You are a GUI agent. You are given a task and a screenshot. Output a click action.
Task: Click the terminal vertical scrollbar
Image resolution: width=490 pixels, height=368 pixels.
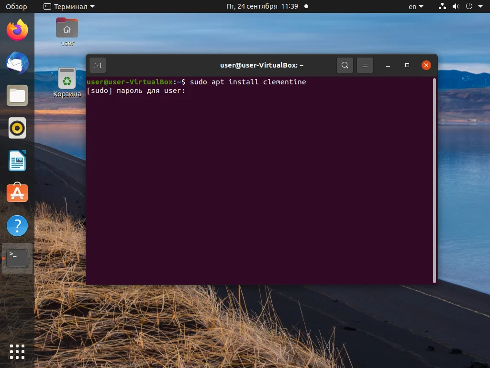click(434, 181)
